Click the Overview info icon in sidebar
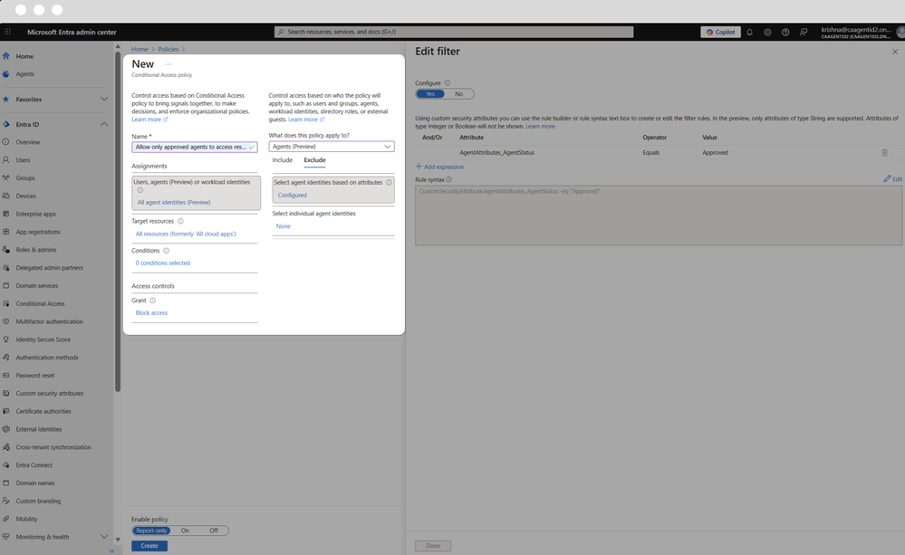 pos(5,142)
